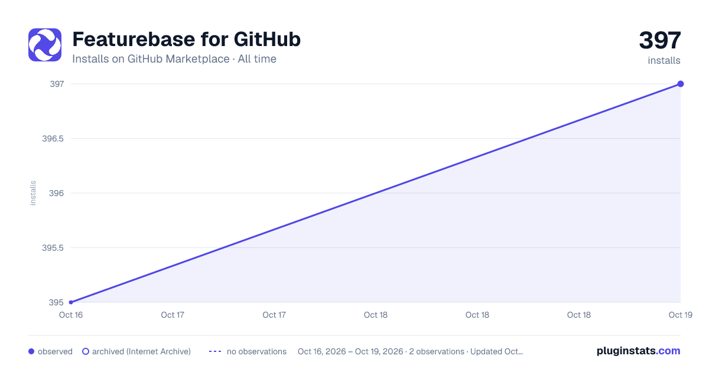709x372 pixels.
Task: Click the Featurebase logo icon
Action: (45, 45)
